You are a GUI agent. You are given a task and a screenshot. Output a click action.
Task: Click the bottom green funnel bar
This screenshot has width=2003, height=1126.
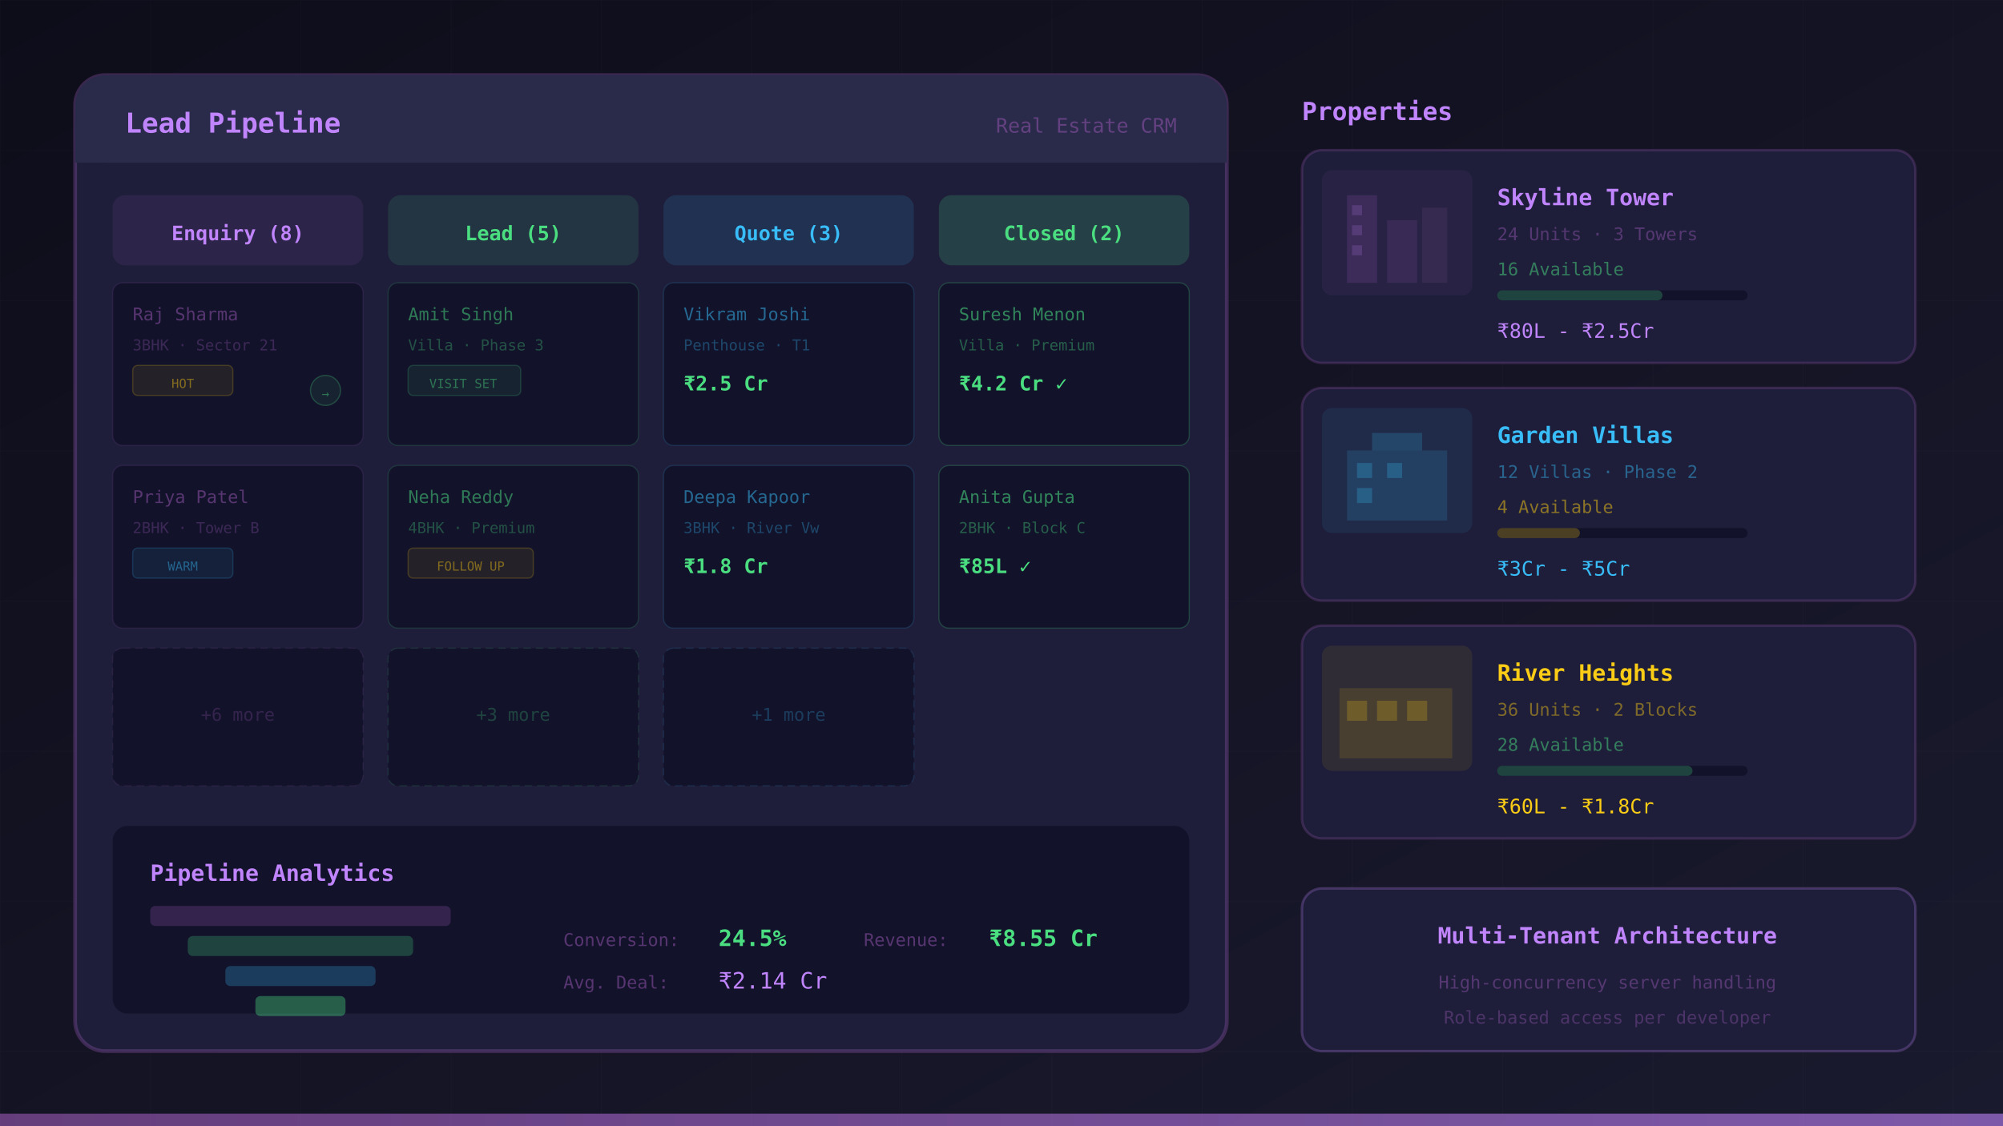click(x=300, y=1006)
